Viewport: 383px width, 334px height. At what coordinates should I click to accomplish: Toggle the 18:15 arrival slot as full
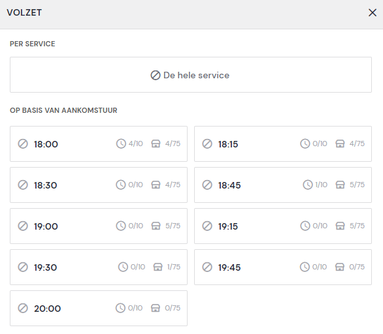pyautogui.click(x=283, y=144)
